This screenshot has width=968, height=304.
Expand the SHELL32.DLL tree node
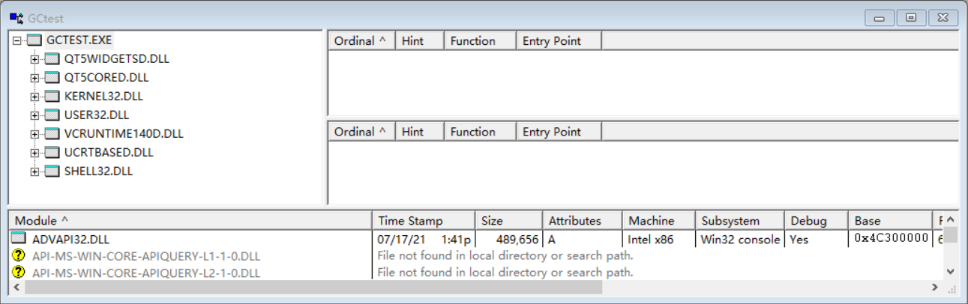click(34, 171)
